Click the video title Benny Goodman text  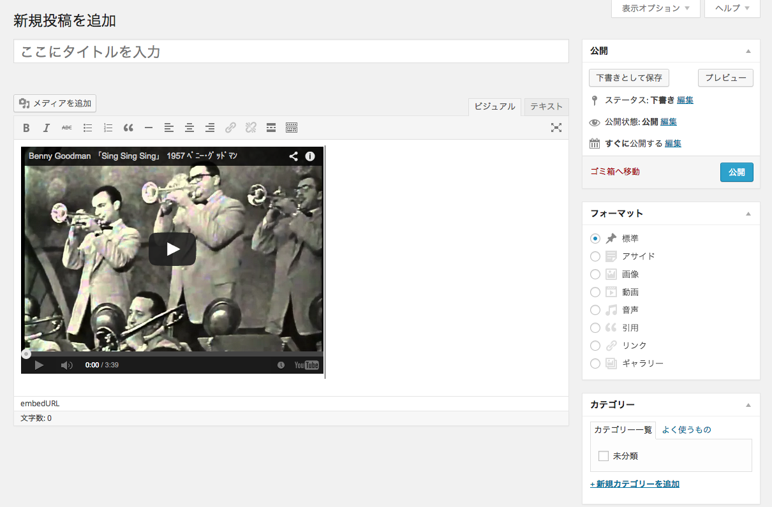point(133,156)
